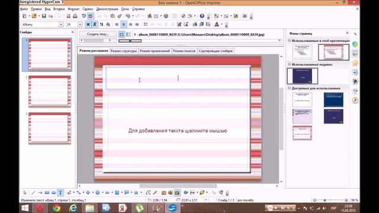Expand the file path bar dropdown
This screenshot has height=213, width=379.
click(280, 40)
